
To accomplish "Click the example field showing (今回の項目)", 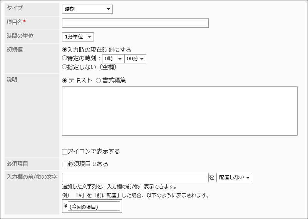I will point(94,207).
